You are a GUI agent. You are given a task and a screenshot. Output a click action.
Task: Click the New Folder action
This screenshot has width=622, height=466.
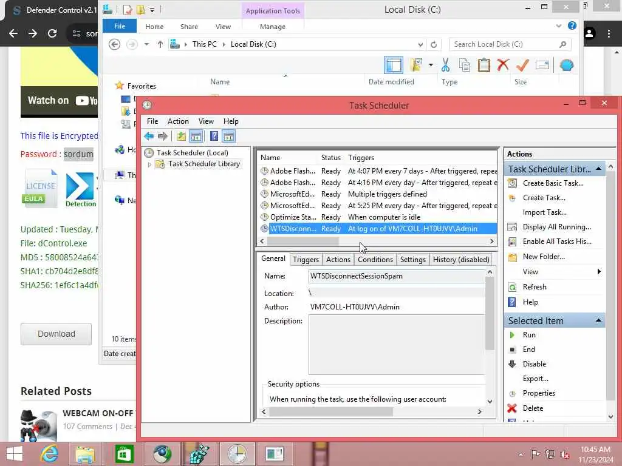(x=544, y=257)
